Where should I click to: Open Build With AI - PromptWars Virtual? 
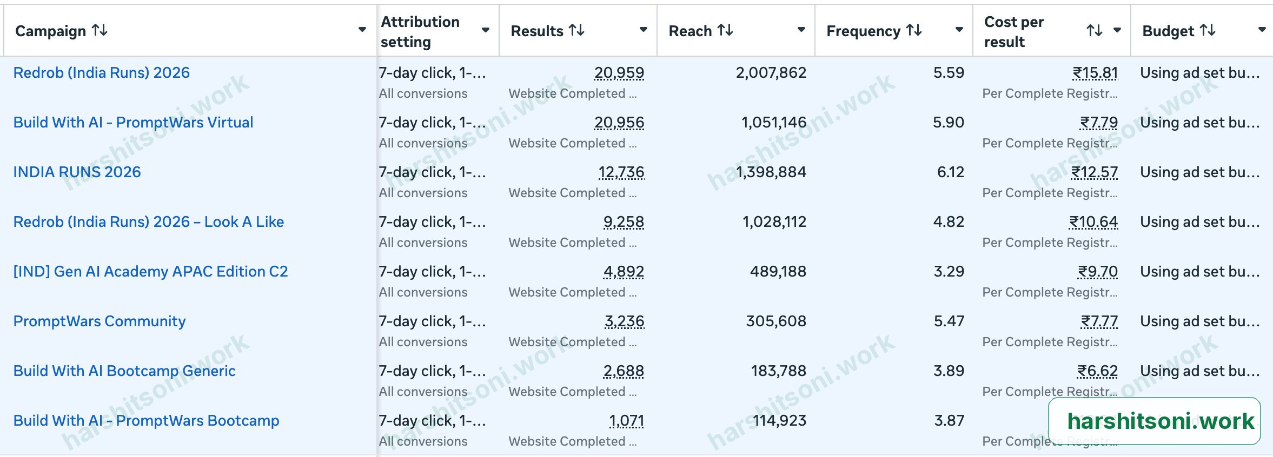coord(133,122)
